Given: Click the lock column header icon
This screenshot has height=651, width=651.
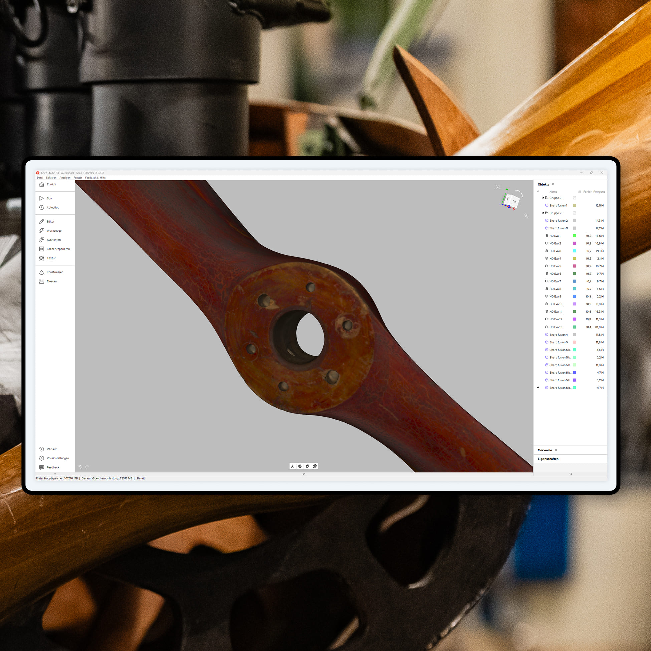Looking at the screenshot, I should (580, 191).
